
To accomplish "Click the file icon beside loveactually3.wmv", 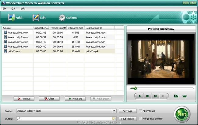I will (x=5, y=42).
